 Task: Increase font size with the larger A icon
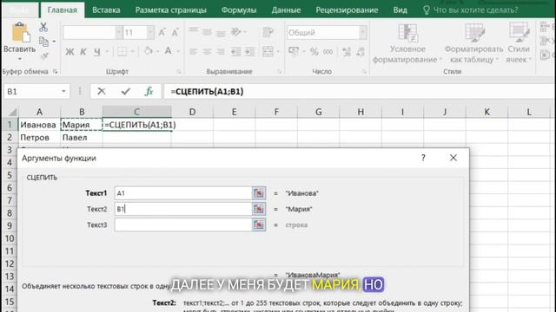tap(162, 33)
